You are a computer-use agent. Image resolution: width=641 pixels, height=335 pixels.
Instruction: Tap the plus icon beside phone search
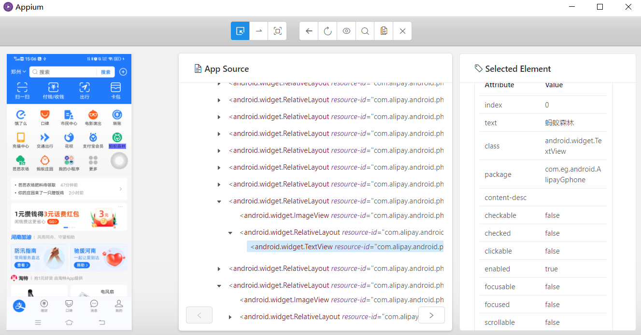click(123, 72)
